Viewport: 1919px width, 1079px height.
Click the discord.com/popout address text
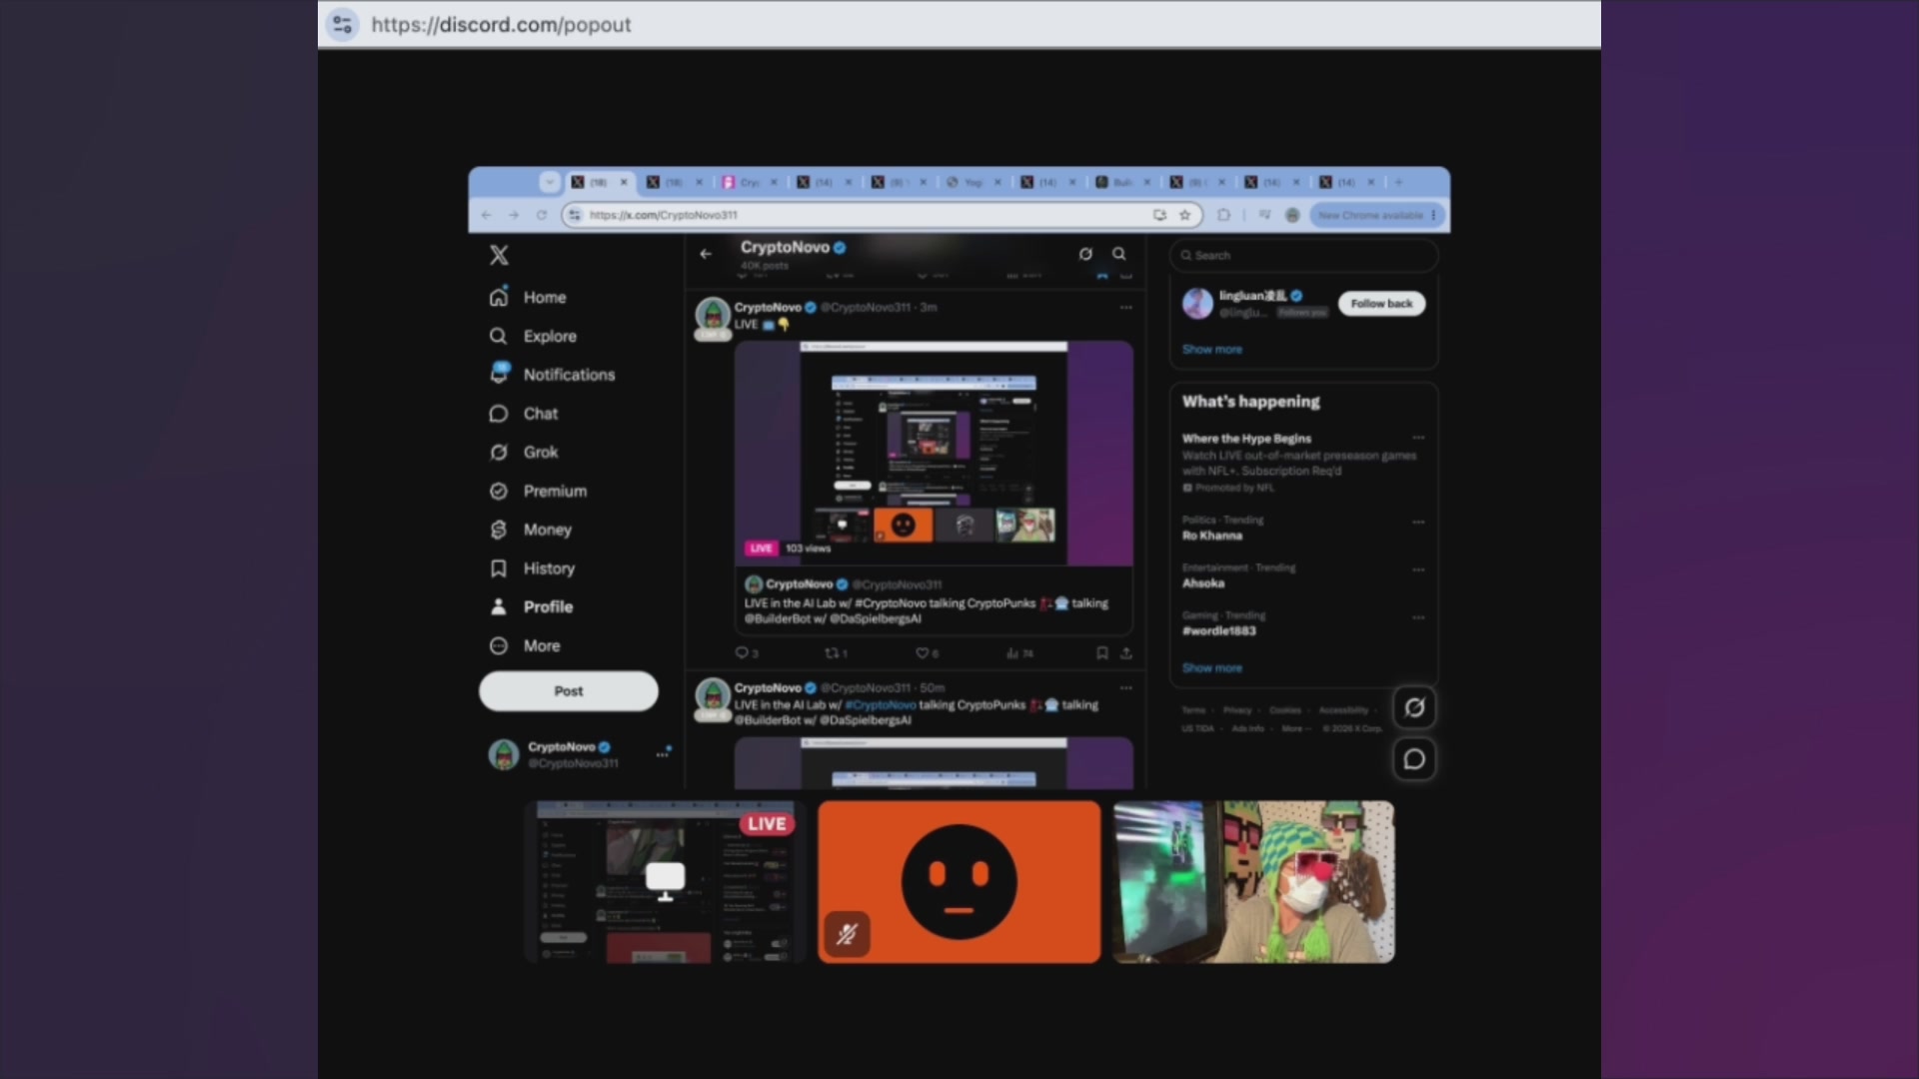[x=501, y=24]
